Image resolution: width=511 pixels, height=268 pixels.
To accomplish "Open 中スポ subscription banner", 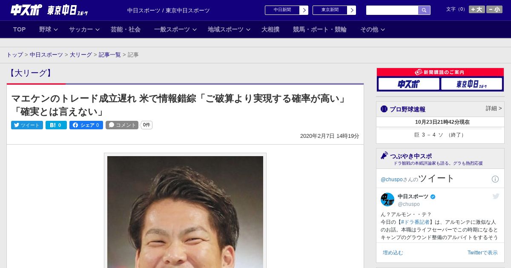I will (x=409, y=84).
